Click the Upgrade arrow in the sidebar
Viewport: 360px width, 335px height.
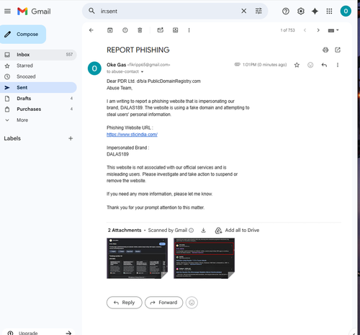click(x=68, y=333)
